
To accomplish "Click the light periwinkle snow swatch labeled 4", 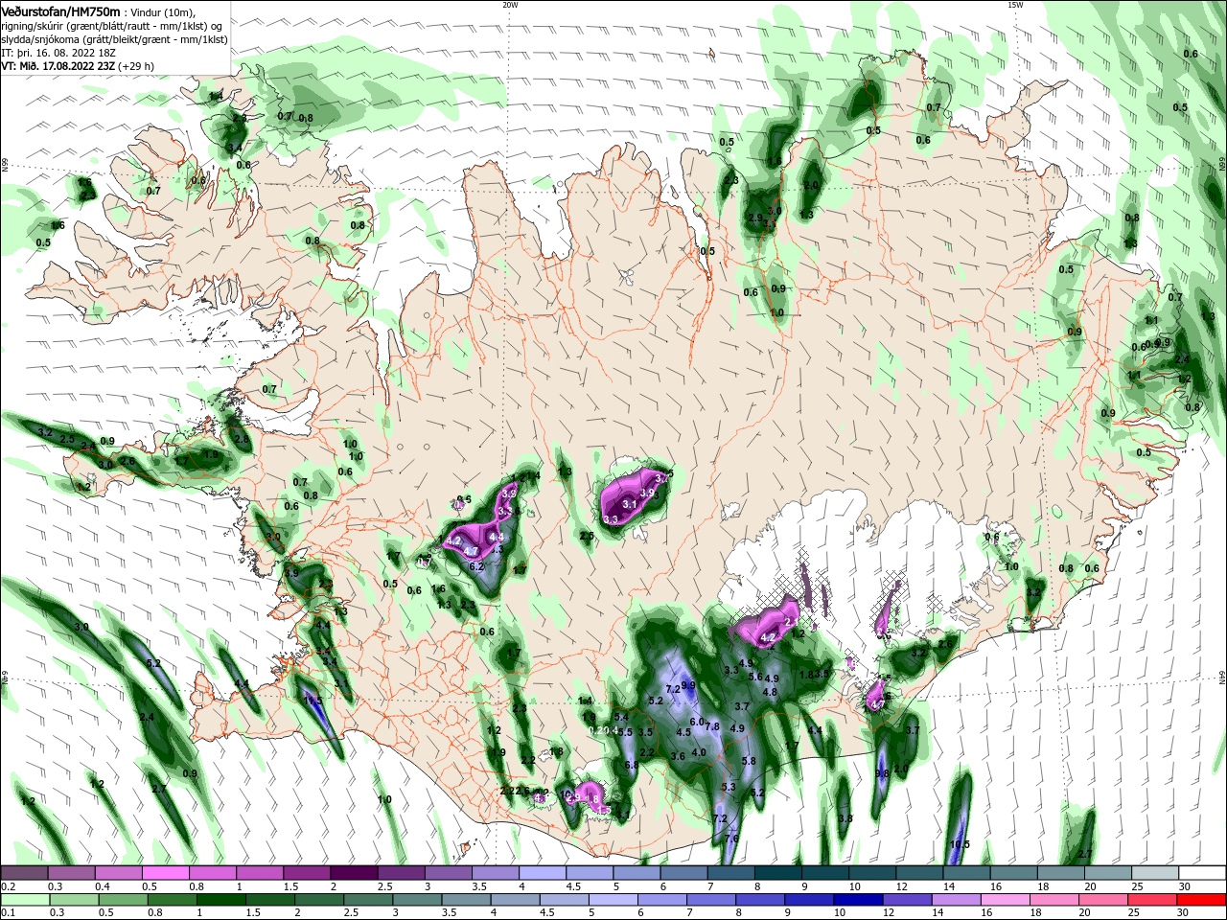I will (543, 873).
